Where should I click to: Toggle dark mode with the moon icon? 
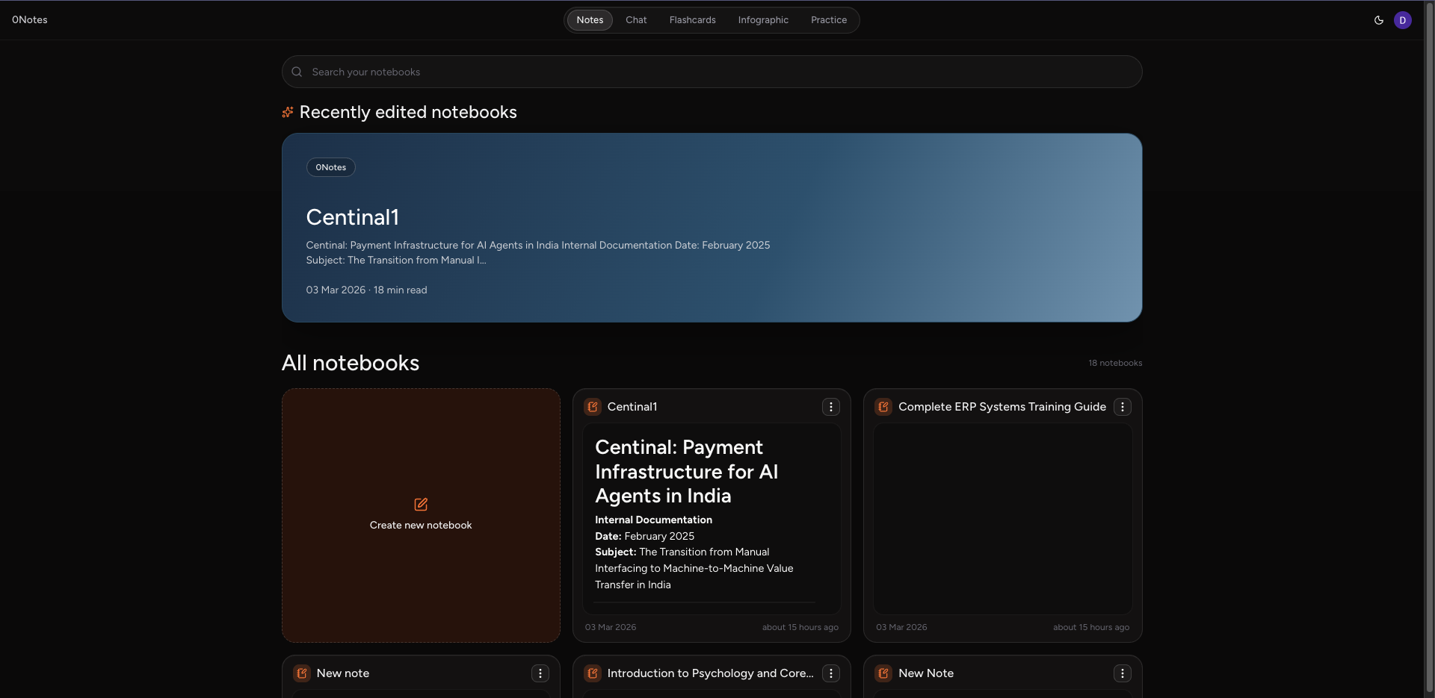[1379, 20]
